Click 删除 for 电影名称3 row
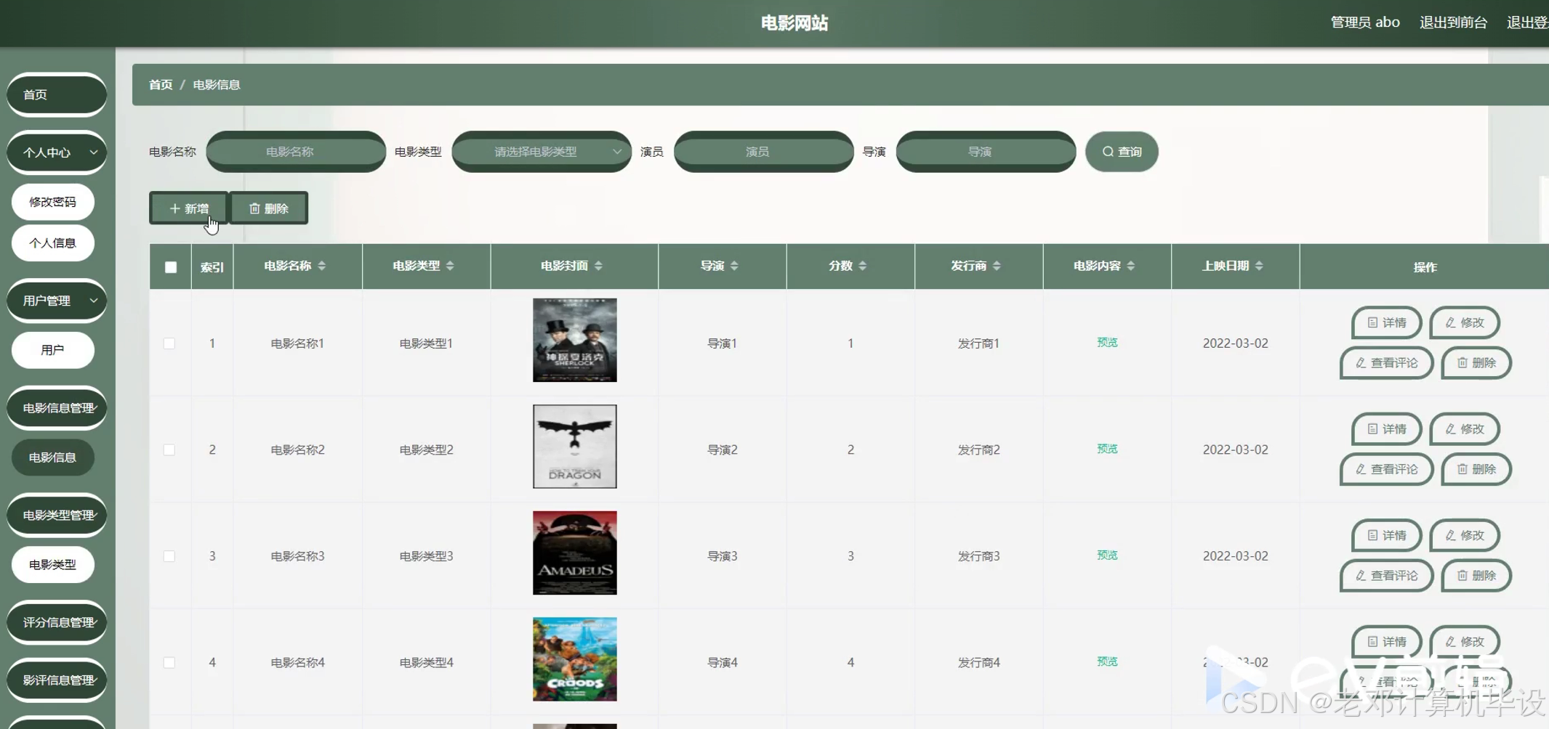The image size is (1549, 729). click(x=1476, y=576)
